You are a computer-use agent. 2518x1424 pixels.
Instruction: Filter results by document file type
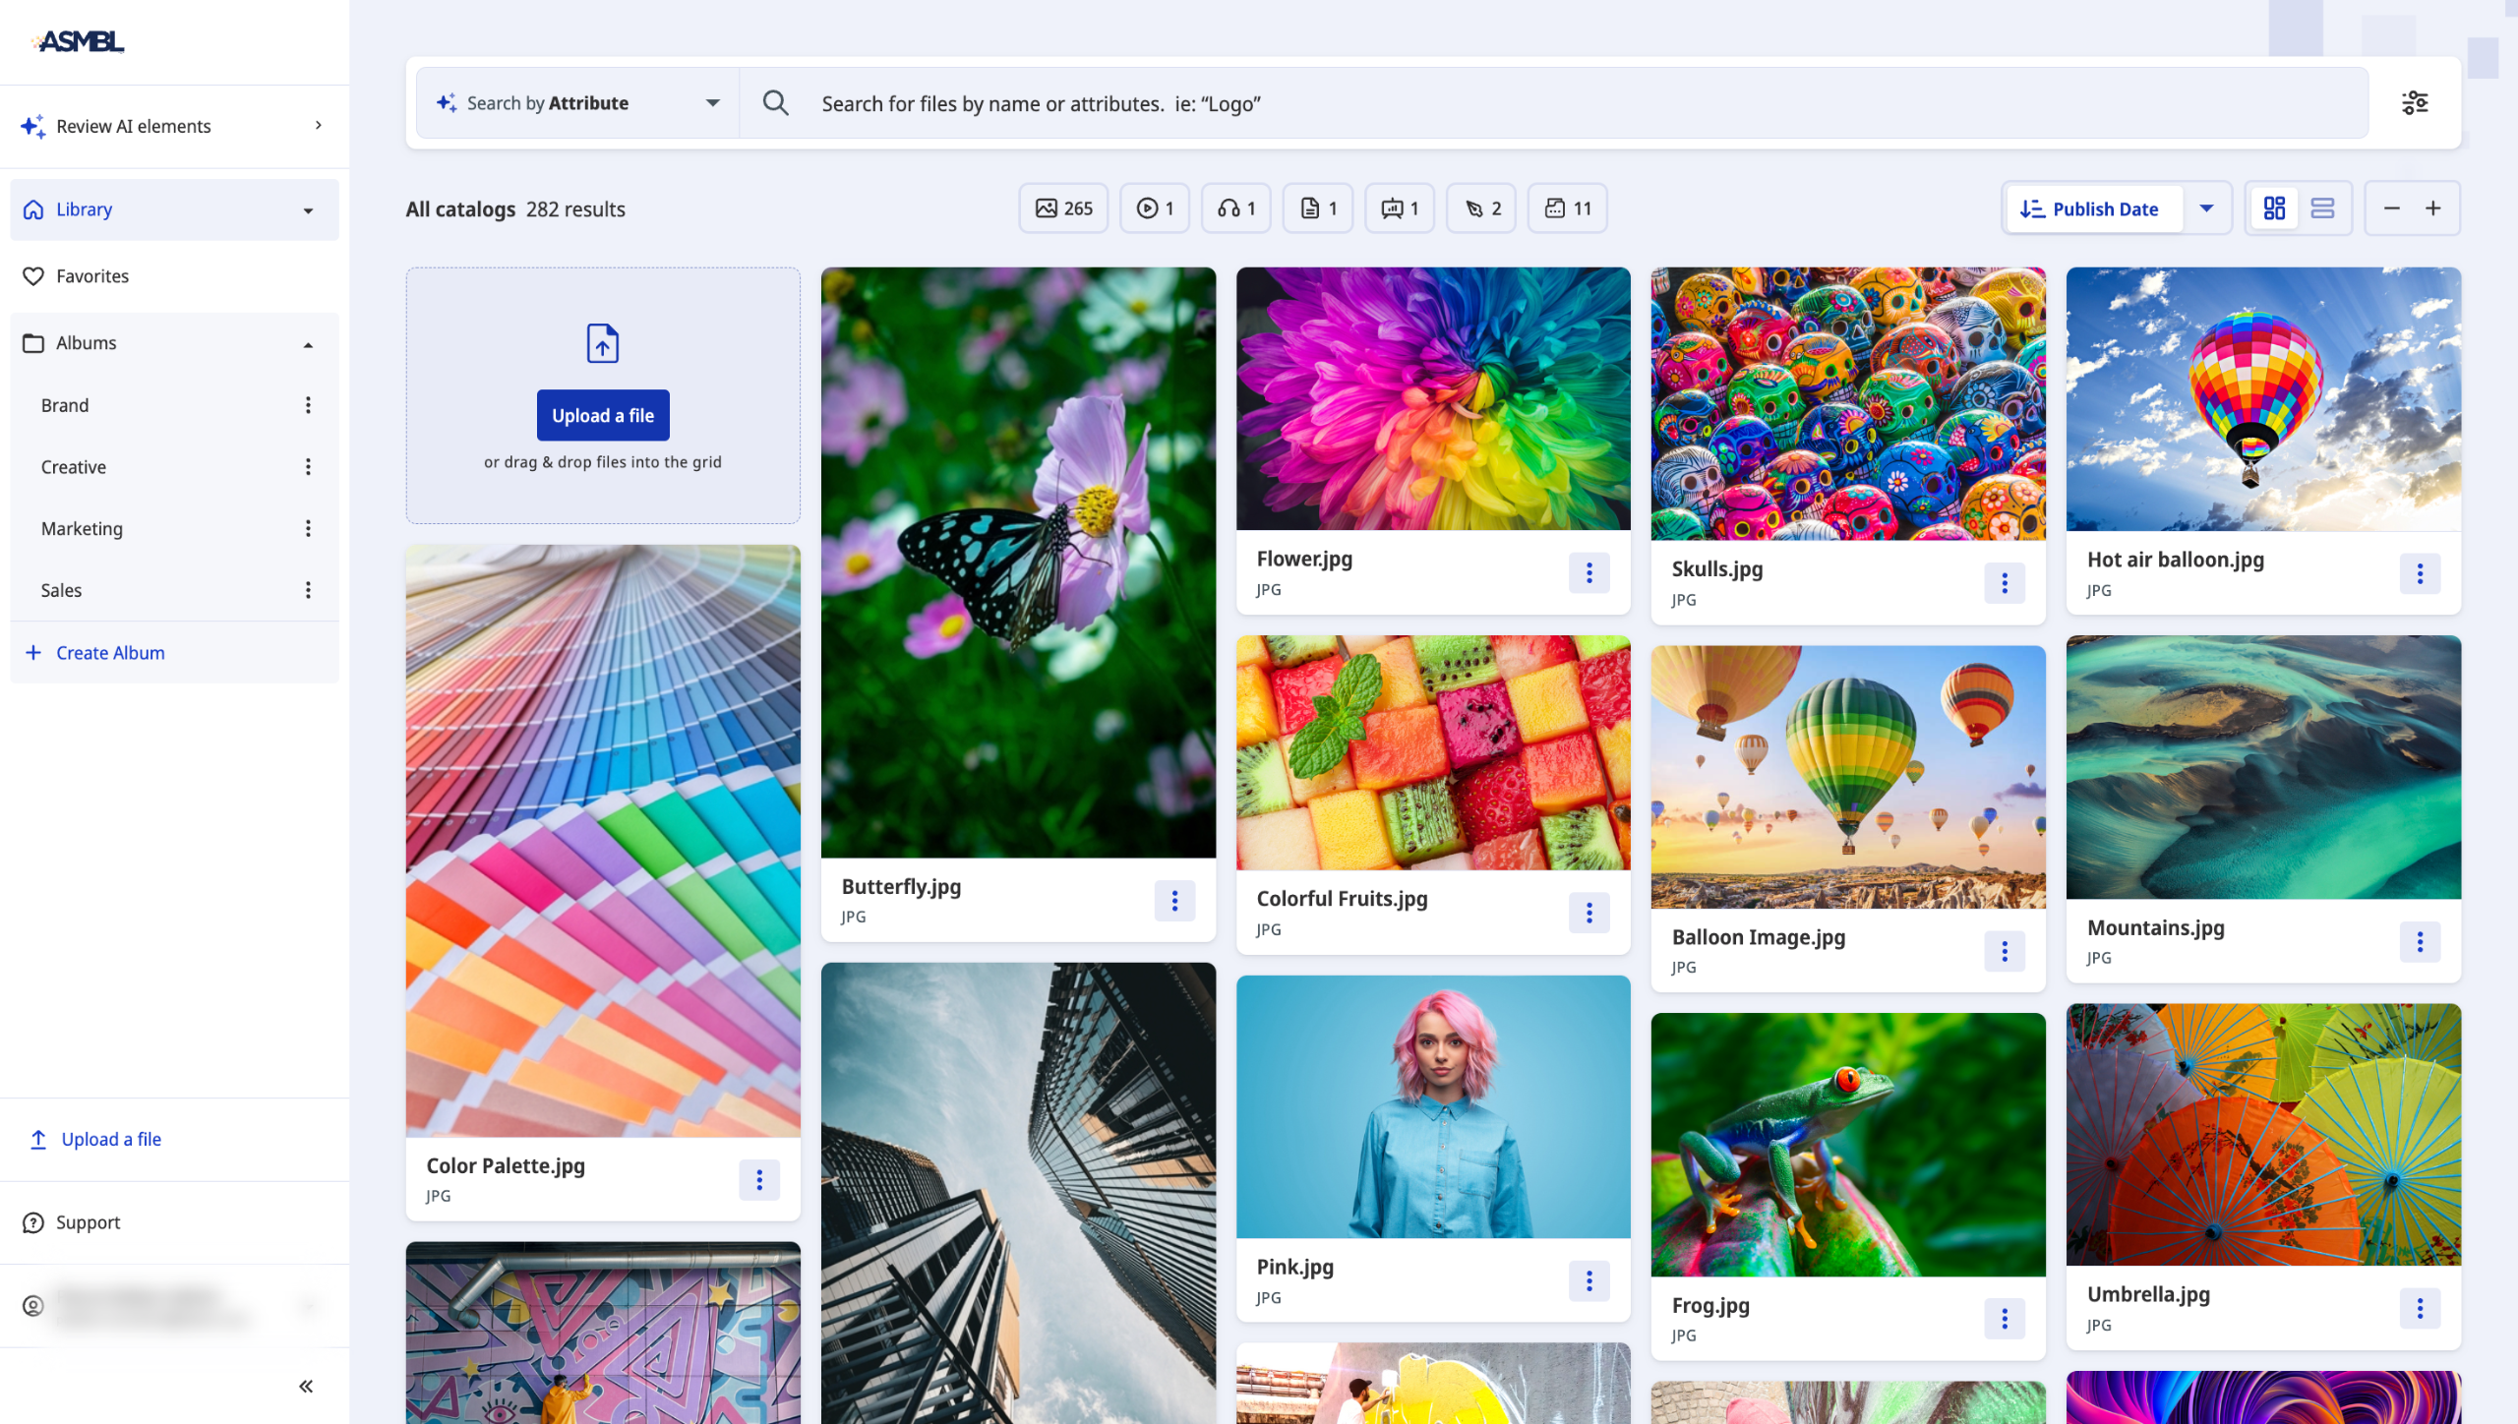click(1318, 208)
